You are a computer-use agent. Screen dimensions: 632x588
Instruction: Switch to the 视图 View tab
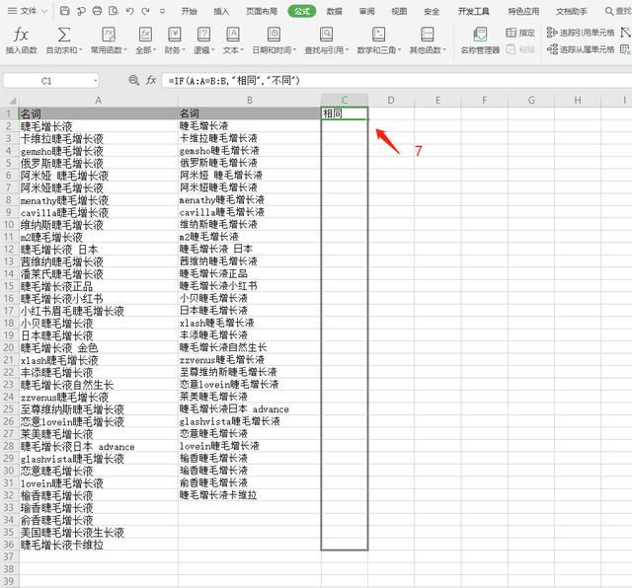coord(399,11)
